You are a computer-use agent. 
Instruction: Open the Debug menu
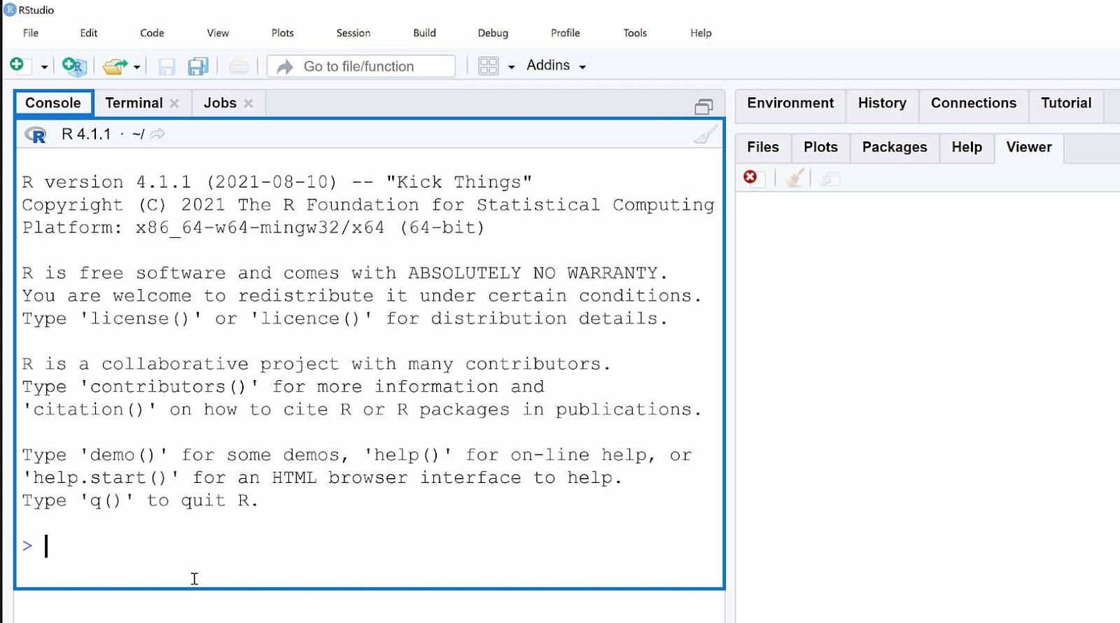[x=493, y=33]
